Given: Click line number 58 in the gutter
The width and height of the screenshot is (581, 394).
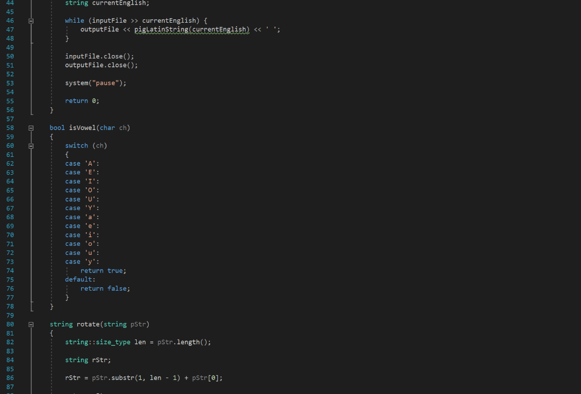Looking at the screenshot, I should pos(10,128).
